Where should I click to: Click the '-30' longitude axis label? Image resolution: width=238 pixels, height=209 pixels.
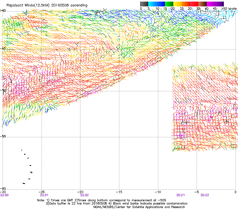3,192
